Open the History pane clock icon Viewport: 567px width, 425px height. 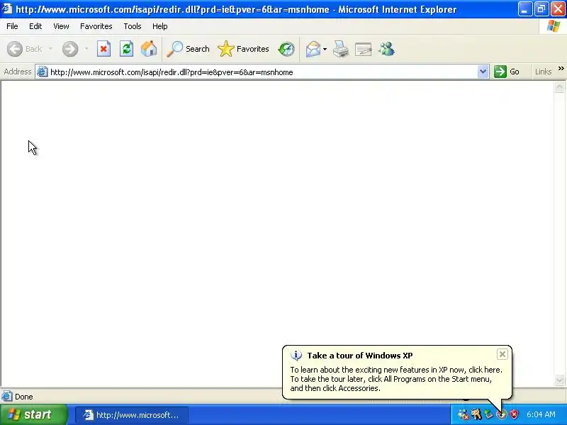pos(286,49)
